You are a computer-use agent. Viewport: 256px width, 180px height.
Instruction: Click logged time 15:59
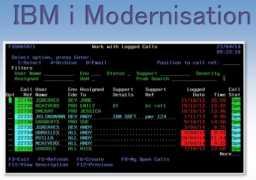pos(218,101)
